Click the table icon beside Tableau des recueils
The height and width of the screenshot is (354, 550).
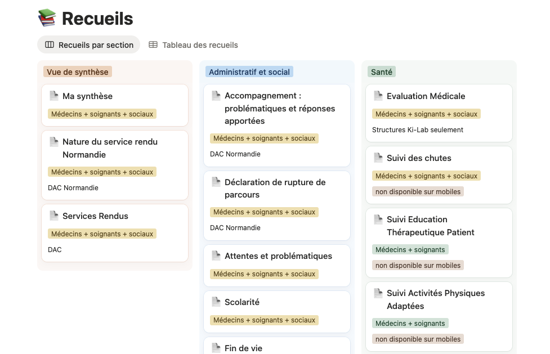153,44
